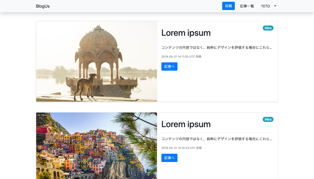This screenshot has width=314, height=179.
Task: Click the Hiro badge on second article
Action: click(x=268, y=119)
